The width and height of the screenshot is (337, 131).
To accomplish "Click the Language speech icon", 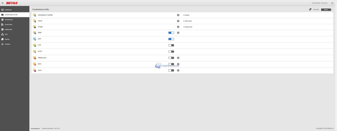I will (x=310, y=10).
